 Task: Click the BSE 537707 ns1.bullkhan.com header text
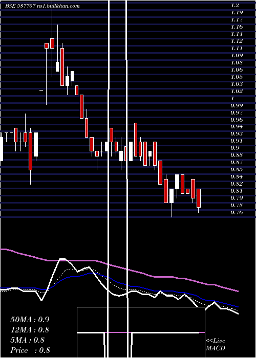tap(42, 6)
